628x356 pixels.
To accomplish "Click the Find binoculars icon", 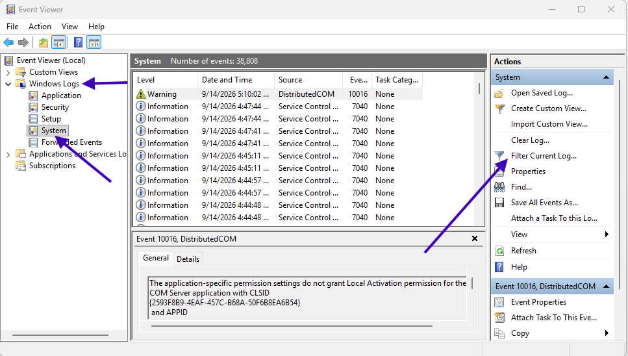I will (499, 187).
